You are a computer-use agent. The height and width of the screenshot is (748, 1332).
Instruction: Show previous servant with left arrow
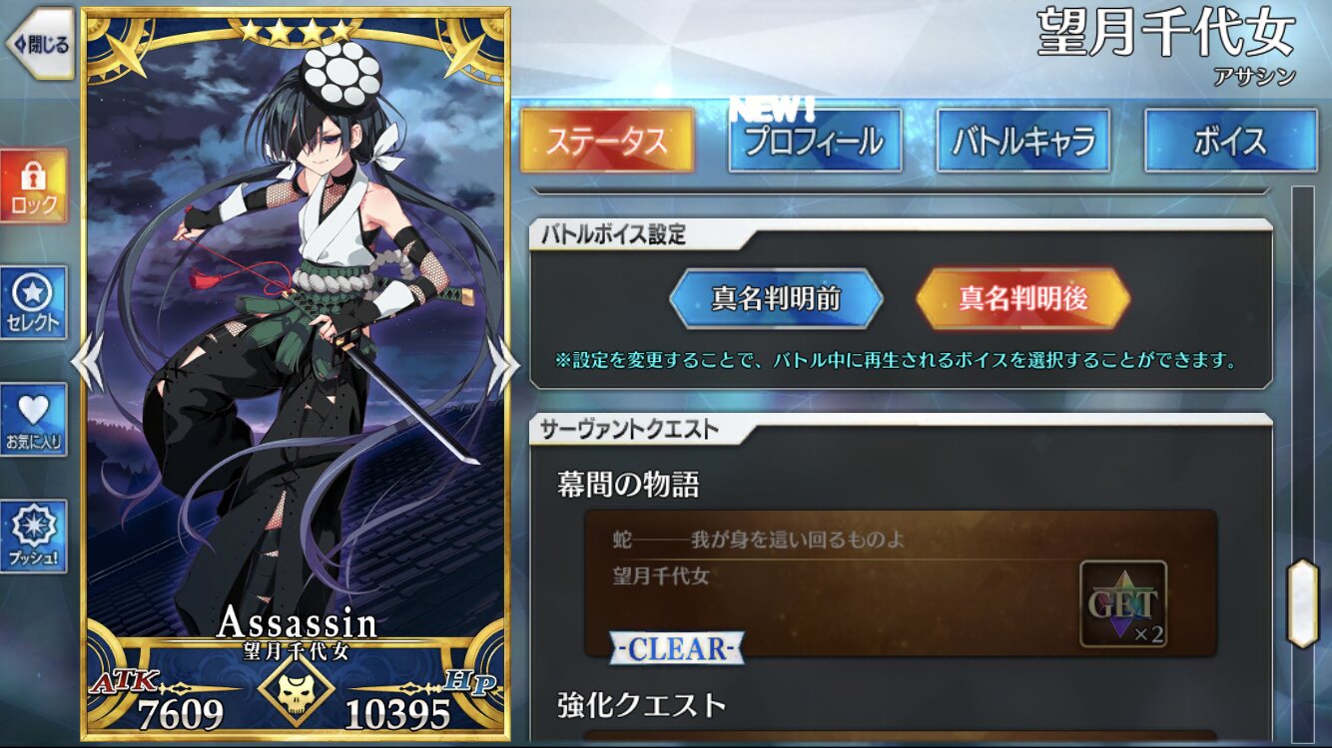[87, 362]
